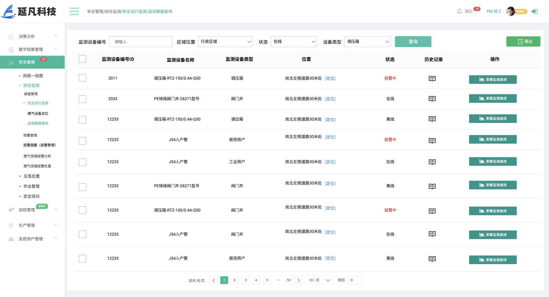
Task: Open history record for 工业用户 row
Action: click(x=432, y=162)
